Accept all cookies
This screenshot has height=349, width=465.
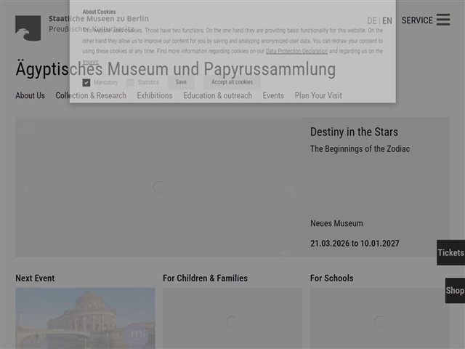coord(232,82)
